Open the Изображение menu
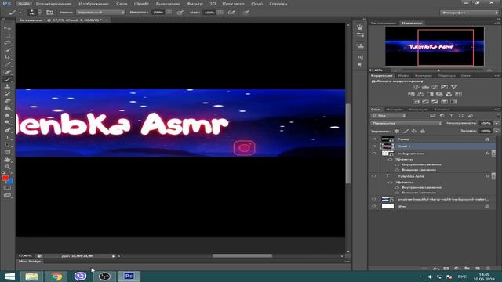The image size is (502, 282). tap(93, 4)
